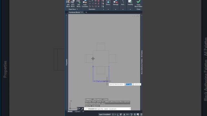Select the Tangent geometric constraint

pos(90,6)
